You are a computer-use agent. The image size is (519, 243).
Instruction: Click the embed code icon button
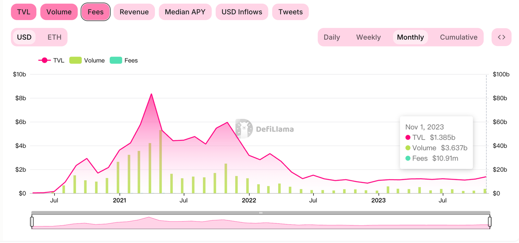point(502,37)
